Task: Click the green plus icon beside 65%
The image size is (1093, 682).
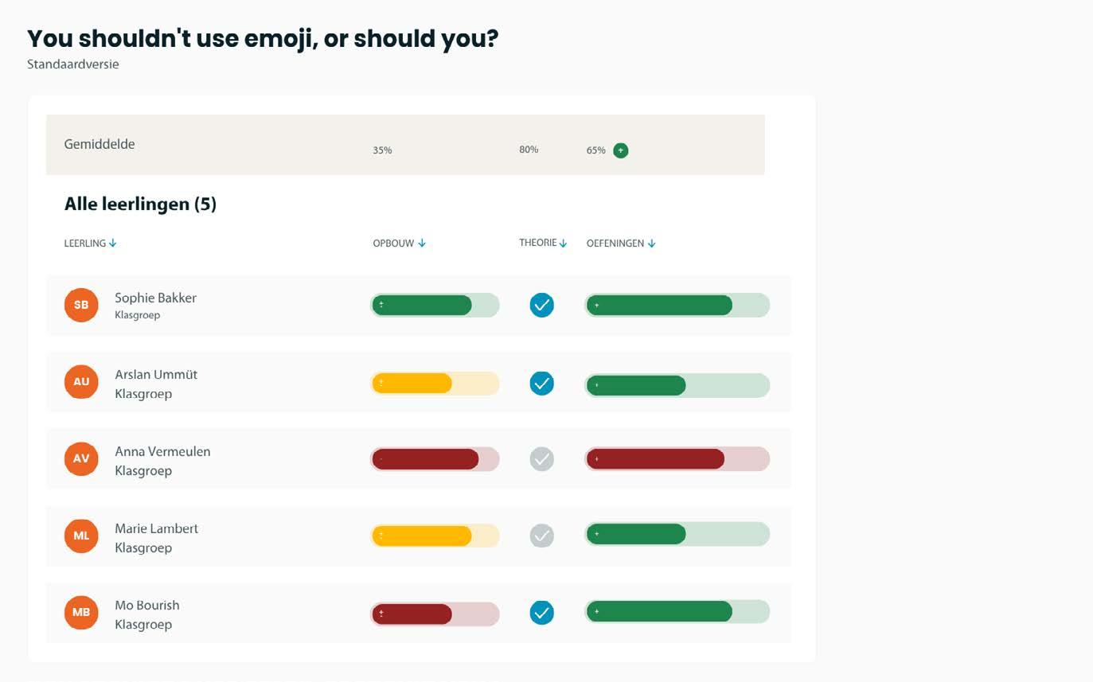Action: pos(621,150)
